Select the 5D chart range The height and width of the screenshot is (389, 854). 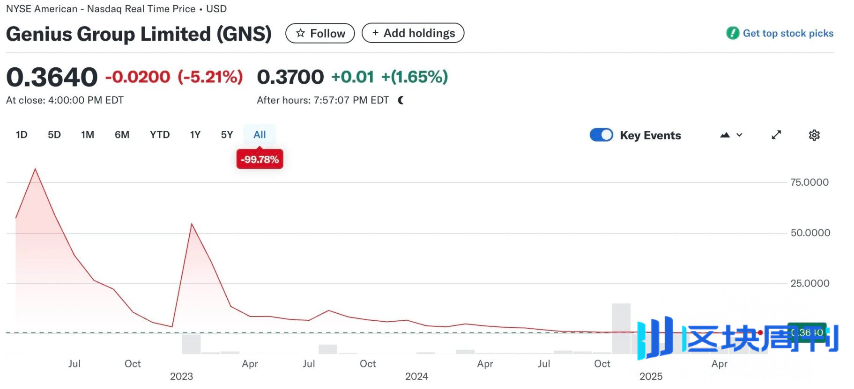[x=54, y=135]
